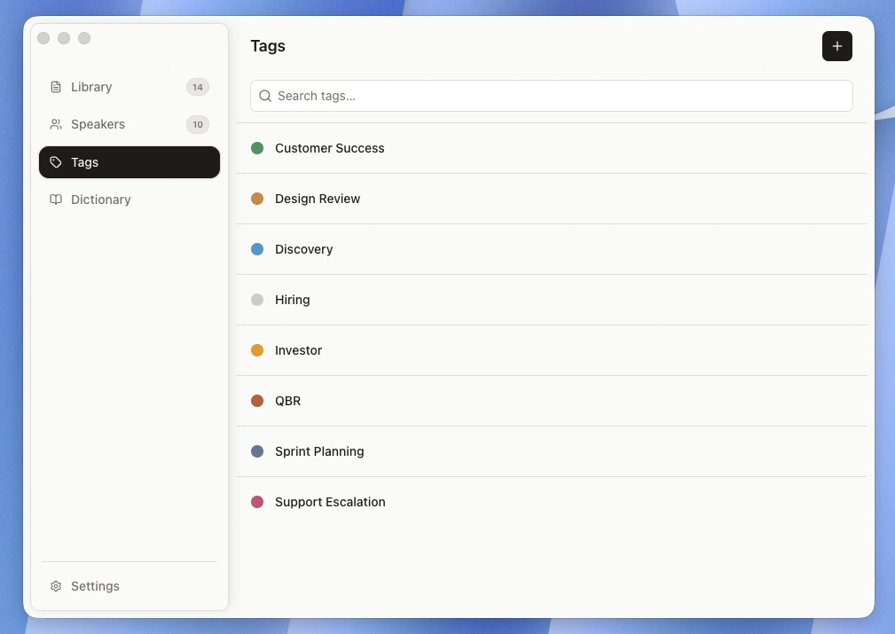Select the Discovery tag name
The width and height of the screenshot is (895, 634).
(303, 249)
